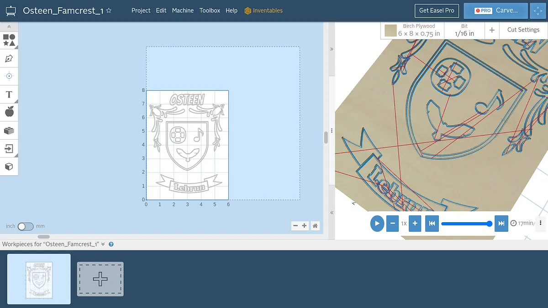Select the Osteen crest workpiece thumbnail
This screenshot has width=548, height=308.
point(39,279)
